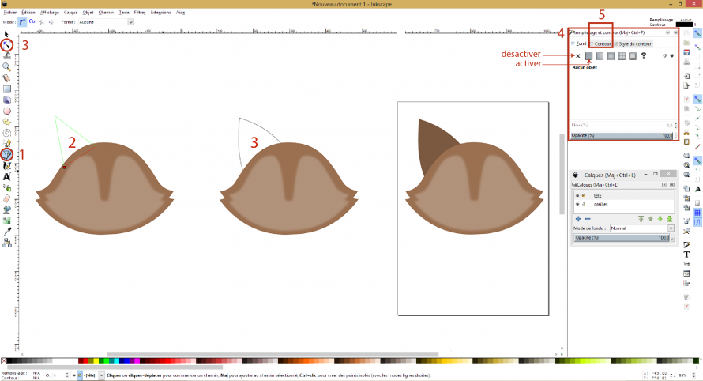Toggle visibility of the oreilles layer
The image size is (703, 381).
577,203
